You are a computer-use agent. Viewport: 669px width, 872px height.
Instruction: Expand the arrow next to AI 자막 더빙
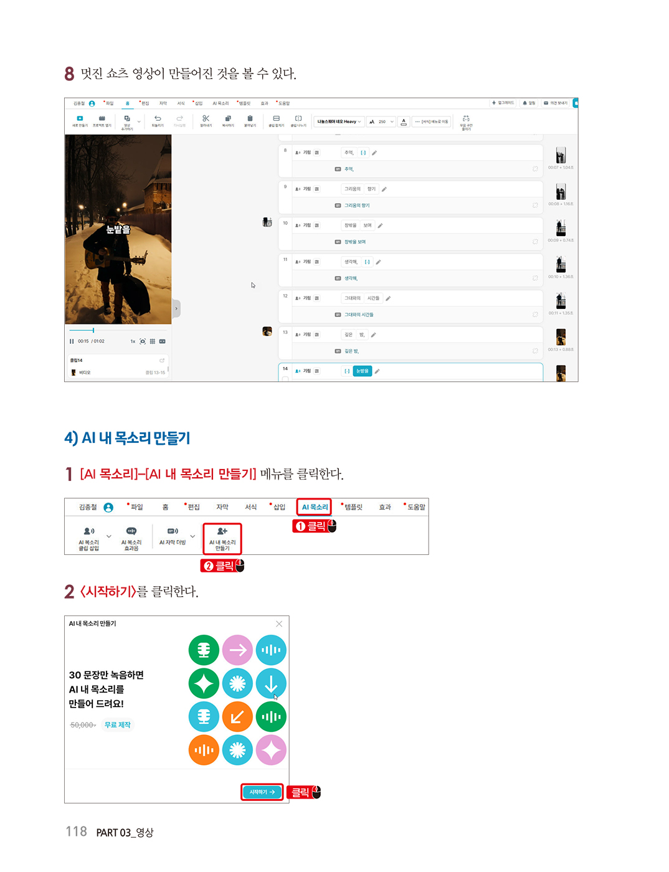[192, 536]
